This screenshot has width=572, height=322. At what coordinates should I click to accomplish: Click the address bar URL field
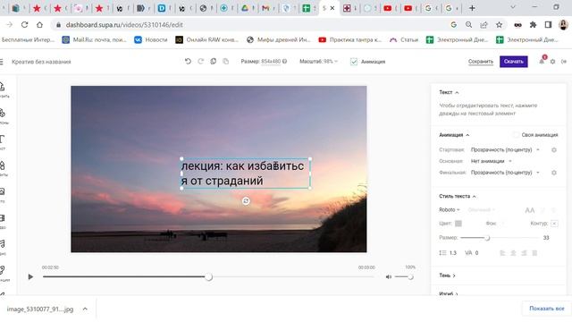(x=252, y=25)
